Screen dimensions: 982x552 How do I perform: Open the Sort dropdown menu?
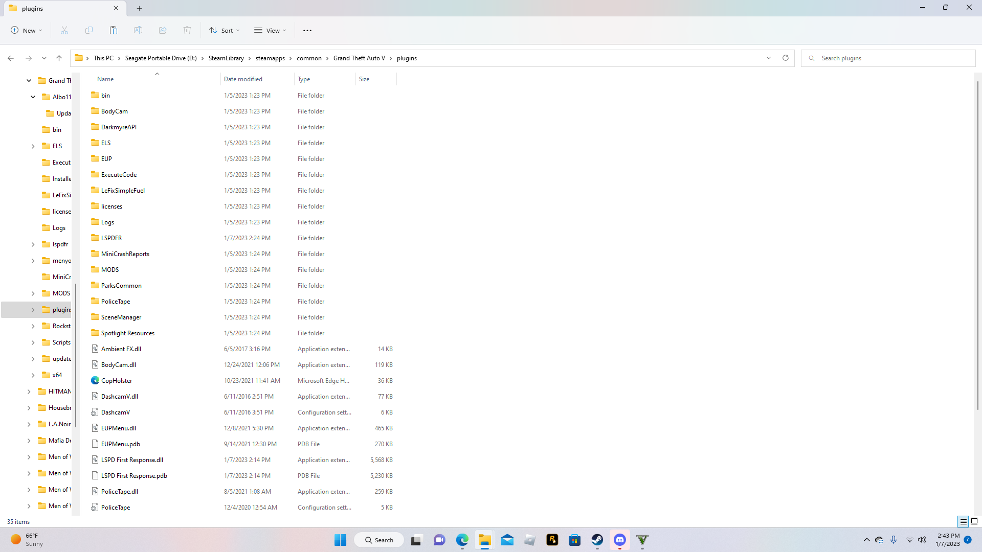224,31
